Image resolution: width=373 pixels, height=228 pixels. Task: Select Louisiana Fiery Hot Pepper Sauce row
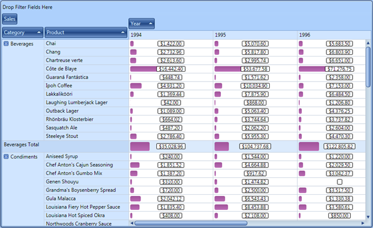click(x=86, y=207)
